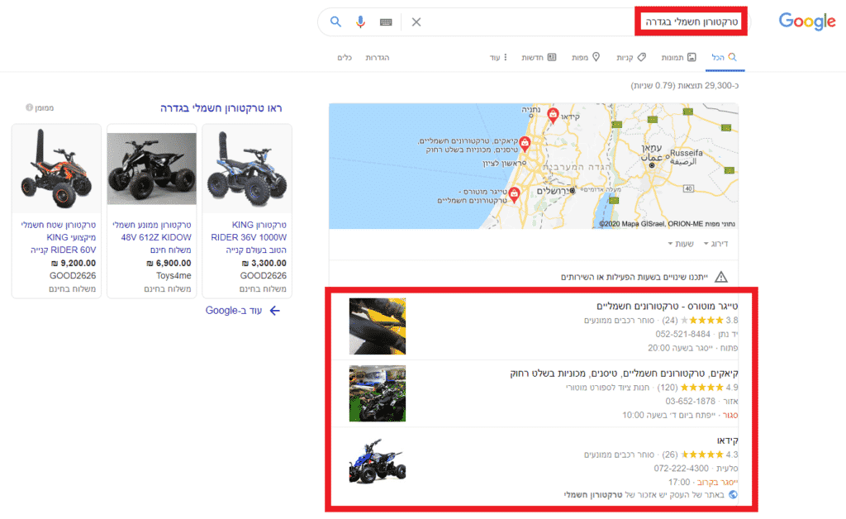Click the קיאקים listing ATV thumbnail
The height and width of the screenshot is (519, 846).
point(377,393)
